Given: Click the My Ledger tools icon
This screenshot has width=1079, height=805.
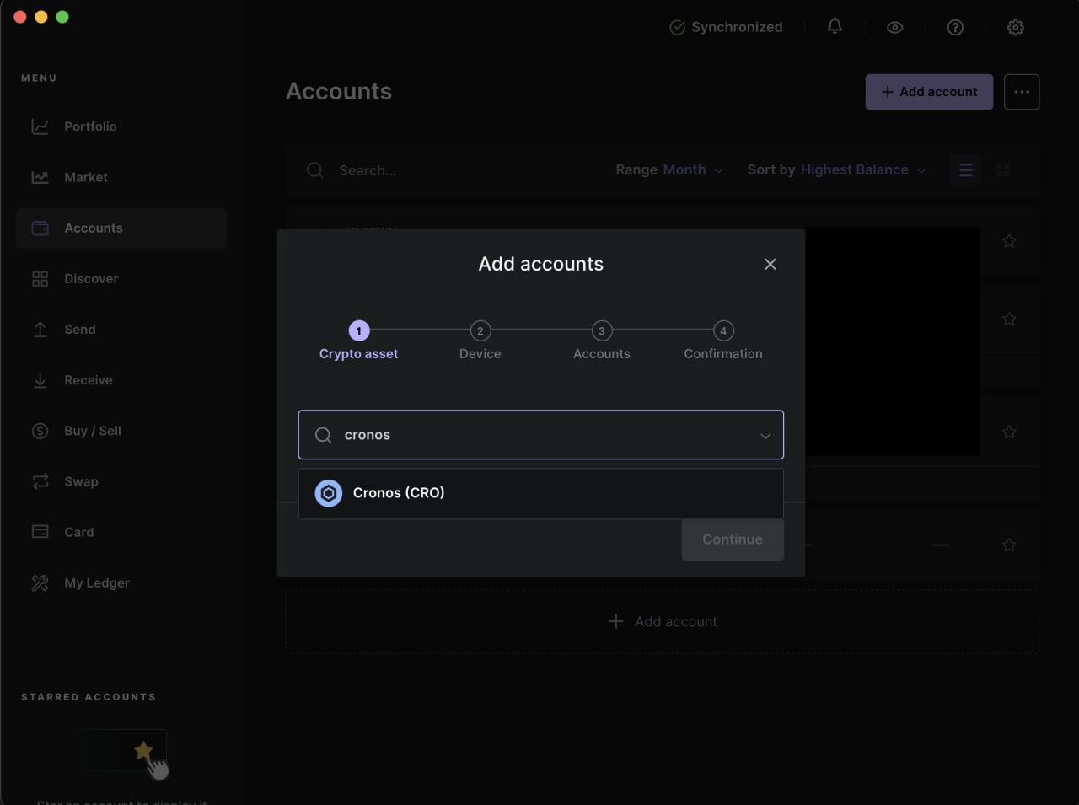Looking at the screenshot, I should [x=40, y=582].
